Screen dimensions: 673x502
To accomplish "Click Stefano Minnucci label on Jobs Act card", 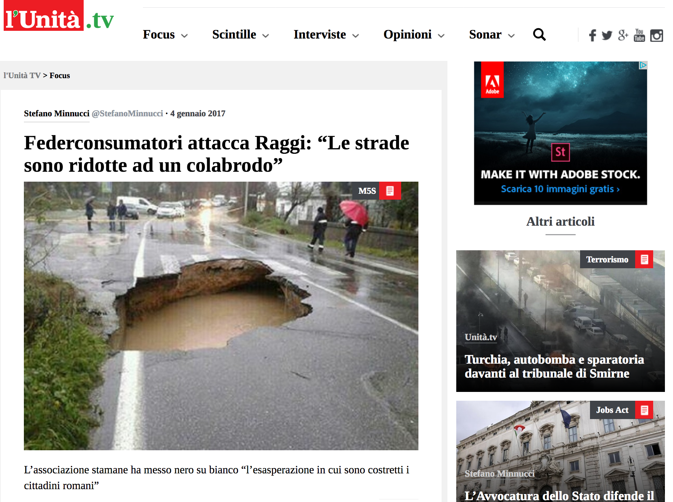I will (x=500, y=474).
